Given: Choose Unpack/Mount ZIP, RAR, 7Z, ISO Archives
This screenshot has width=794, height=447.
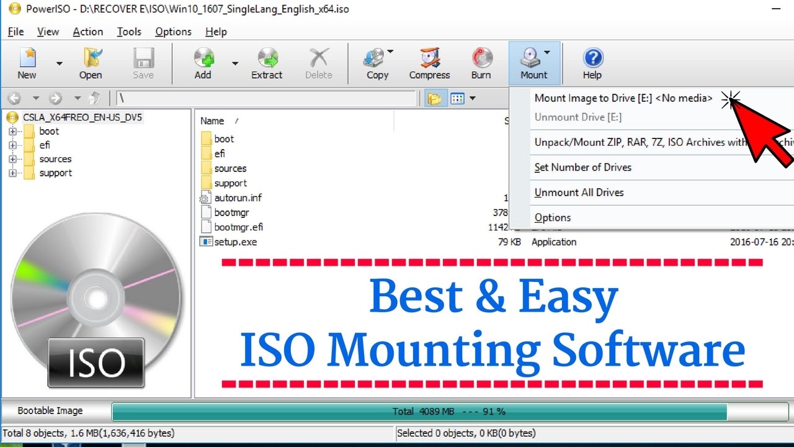Looking at the screenshot, I should click(663, 142).
